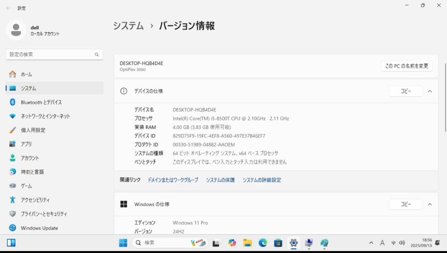447x253 pixels.
Task: Open the システムの保護 link
Action: [220, 180]
